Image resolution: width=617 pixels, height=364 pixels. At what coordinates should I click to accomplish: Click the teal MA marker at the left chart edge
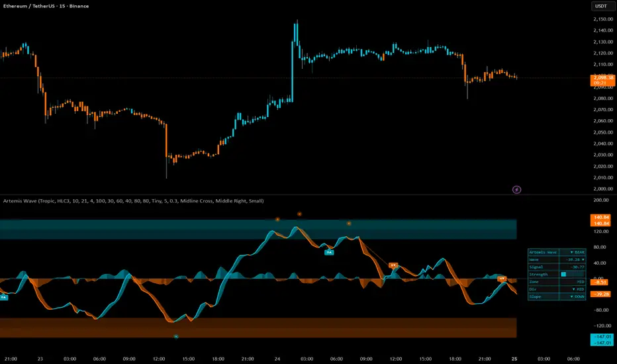click(x=3, y=298)
